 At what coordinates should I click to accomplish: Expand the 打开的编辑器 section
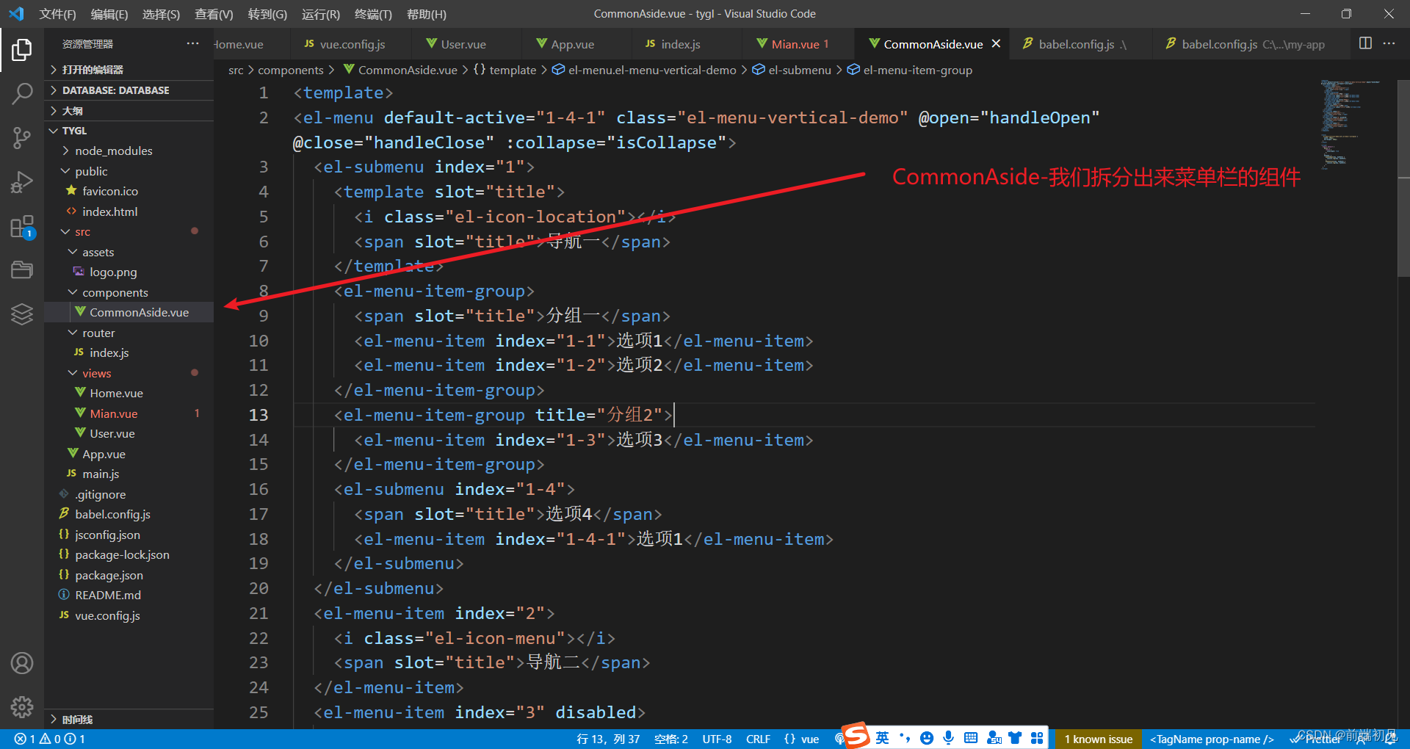(x=129, y=70)
